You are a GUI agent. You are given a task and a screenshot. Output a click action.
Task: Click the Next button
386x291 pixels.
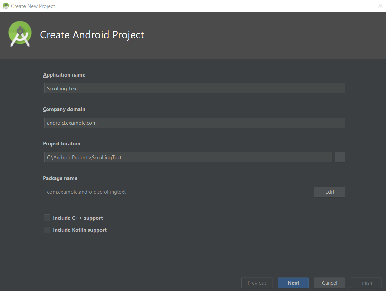tap(293, 282)
